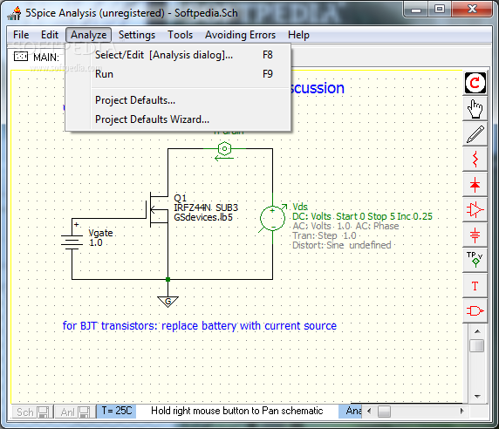Click the vertical scrollbar thumb
The height and width of the screenshot is (429, 499).
pos(477,345)
